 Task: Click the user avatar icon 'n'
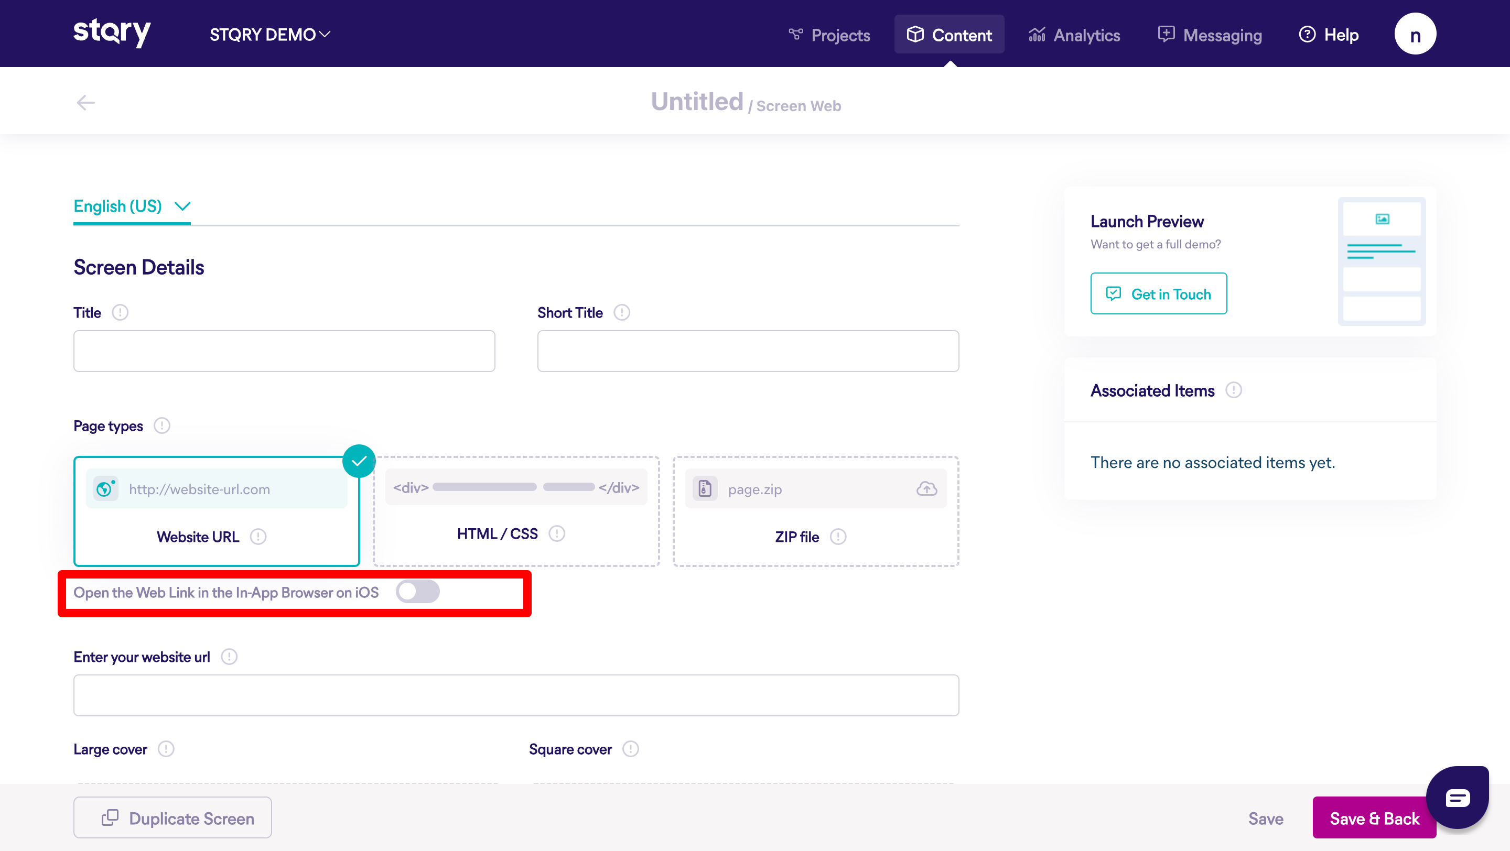coord(1415,35)
